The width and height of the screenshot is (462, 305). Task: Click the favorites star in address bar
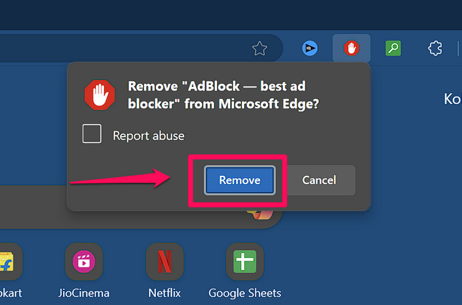[260, 49]
